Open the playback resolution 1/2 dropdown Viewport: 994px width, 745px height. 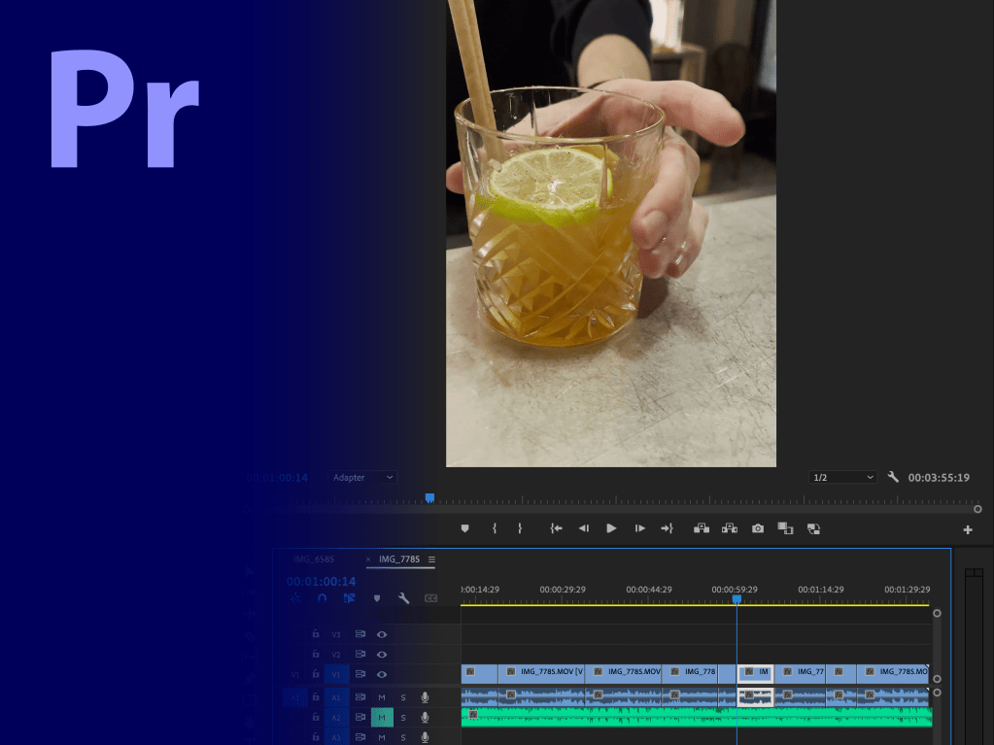pos(842,478)
